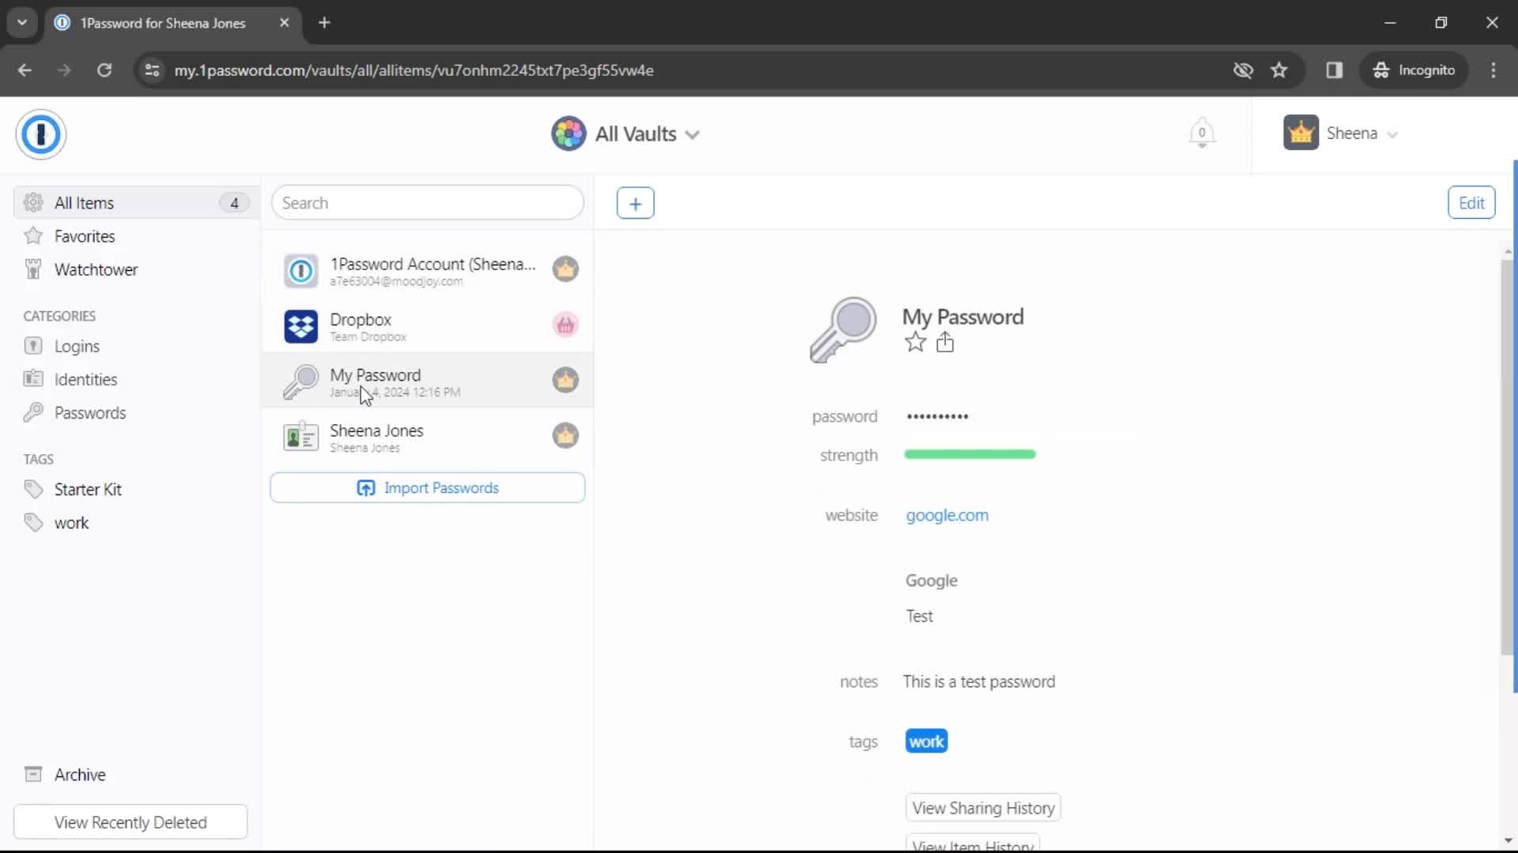Click the work tag to filter items
This screenshot has height=853, width=1518.
pyautogui.click(x=71, y=523)
